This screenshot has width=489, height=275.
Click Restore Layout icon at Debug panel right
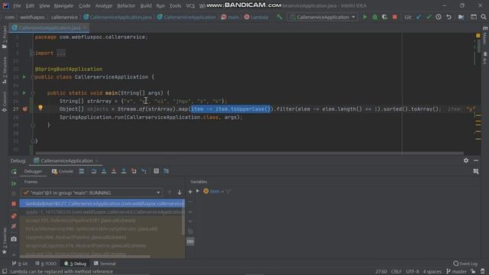[476, 171]
